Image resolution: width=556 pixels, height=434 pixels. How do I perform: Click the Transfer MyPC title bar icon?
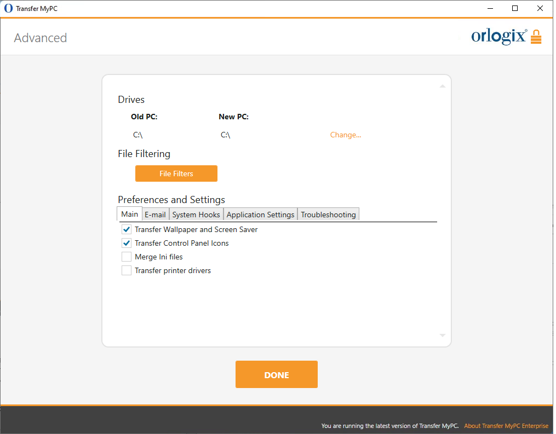click(x=8, y=8)
